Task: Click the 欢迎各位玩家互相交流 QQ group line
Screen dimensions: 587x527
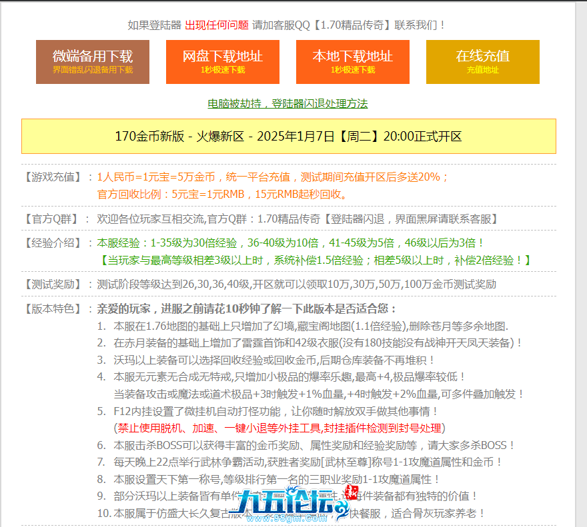Action: click(x=298, y=219)
